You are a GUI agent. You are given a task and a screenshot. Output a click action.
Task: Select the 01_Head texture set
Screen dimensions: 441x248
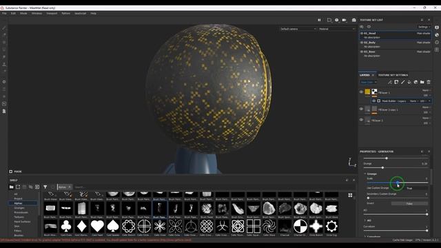pyautogui.click(x=396, y=35)
